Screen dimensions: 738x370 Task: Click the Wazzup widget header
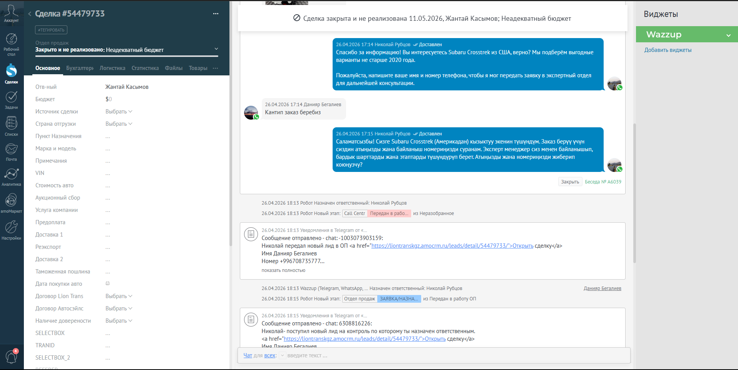pyautogui.click(x=687, y=34)
